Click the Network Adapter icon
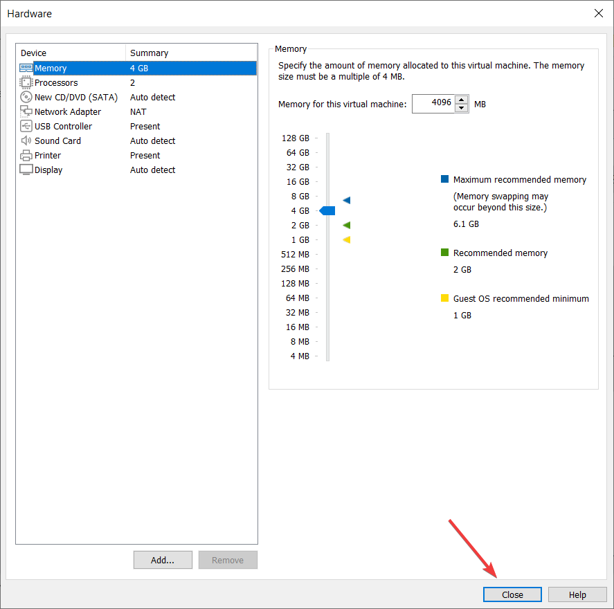Image resolution: width=614 pixels, height=609 pixels. [26, 111]
